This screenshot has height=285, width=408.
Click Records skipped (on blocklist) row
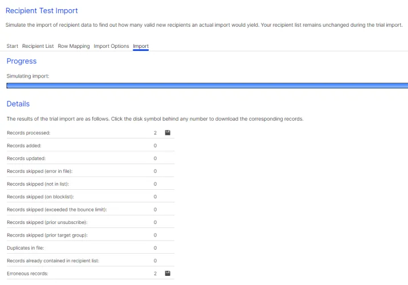(91, 197)
